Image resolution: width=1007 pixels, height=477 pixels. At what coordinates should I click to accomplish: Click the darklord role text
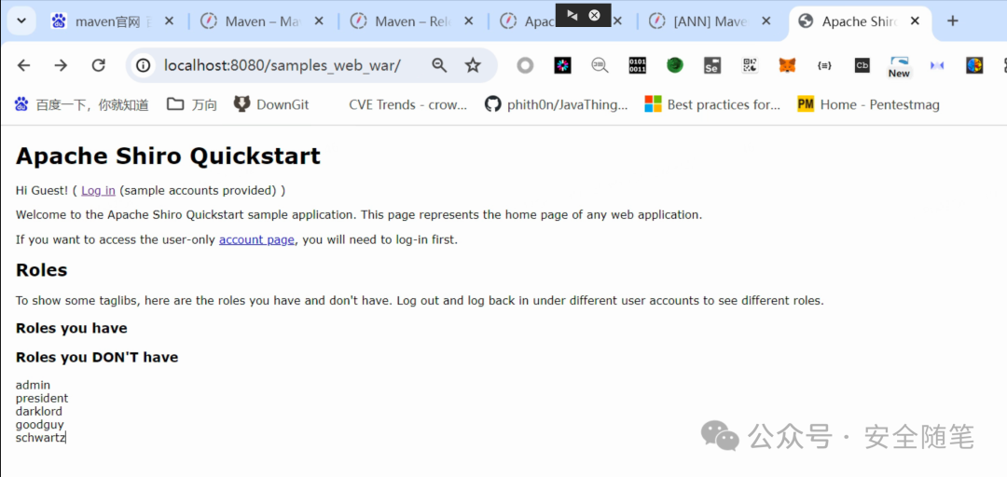tap(38, 412)
